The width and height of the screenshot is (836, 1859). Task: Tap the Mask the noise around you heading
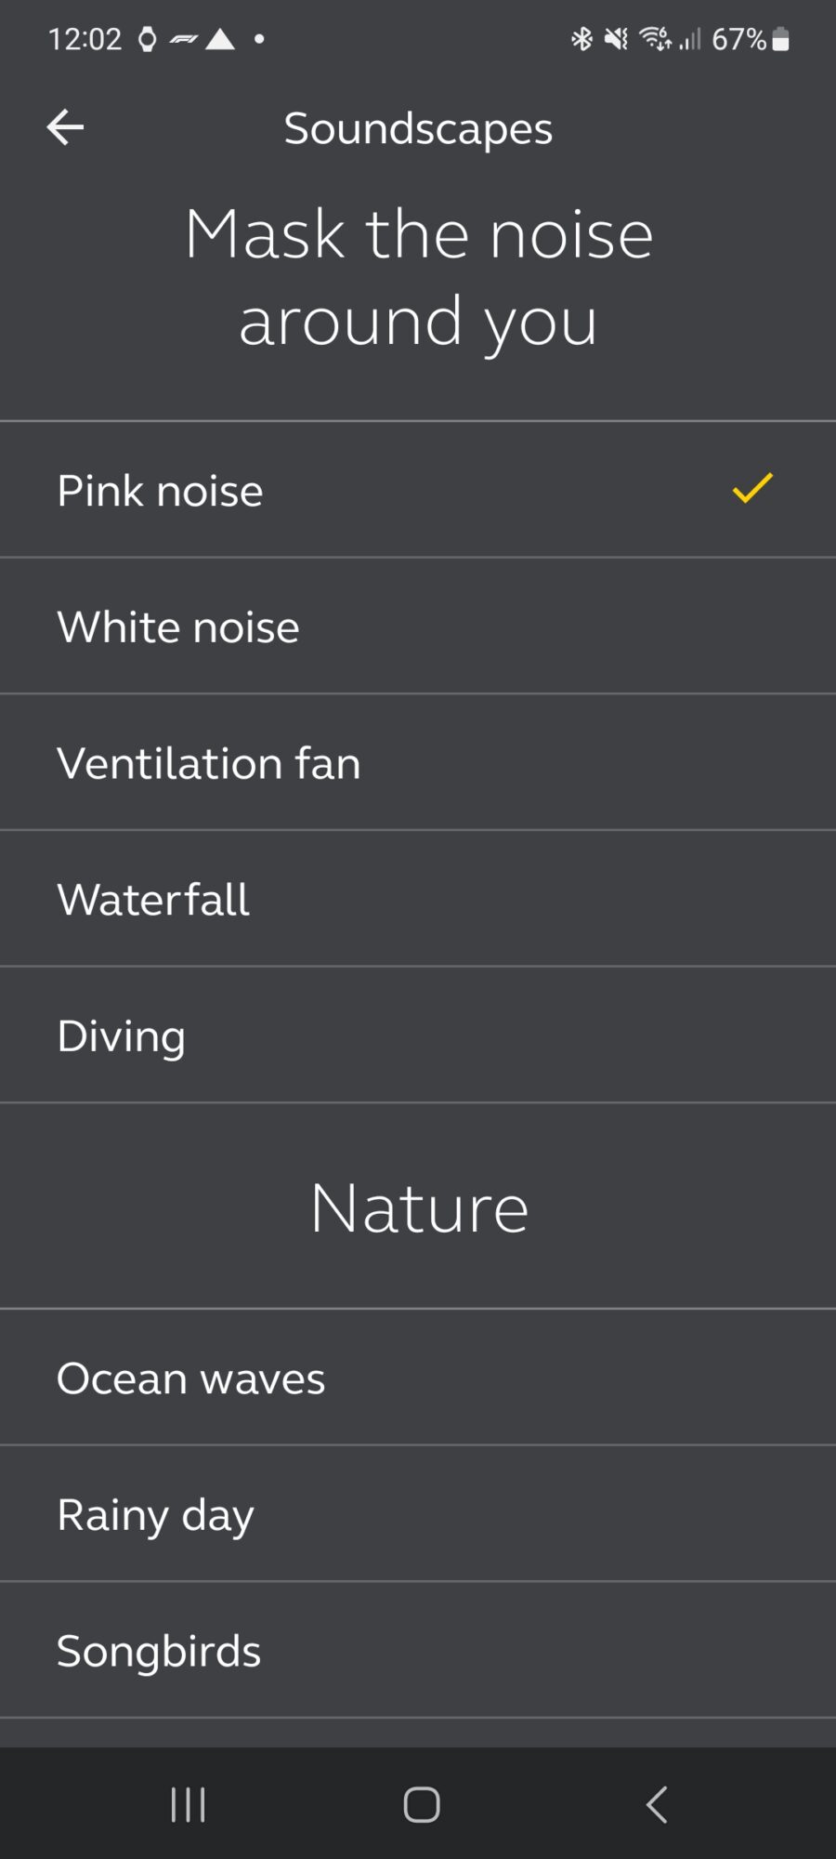418,277
